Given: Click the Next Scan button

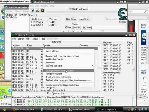Looking at the screenshot, I should (84, 19).
